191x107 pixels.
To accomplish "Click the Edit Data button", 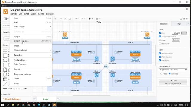I will 173,81.
